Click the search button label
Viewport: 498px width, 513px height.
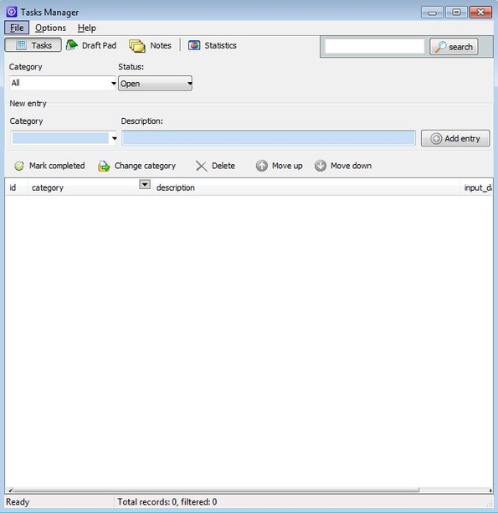(x=460, y=47)
